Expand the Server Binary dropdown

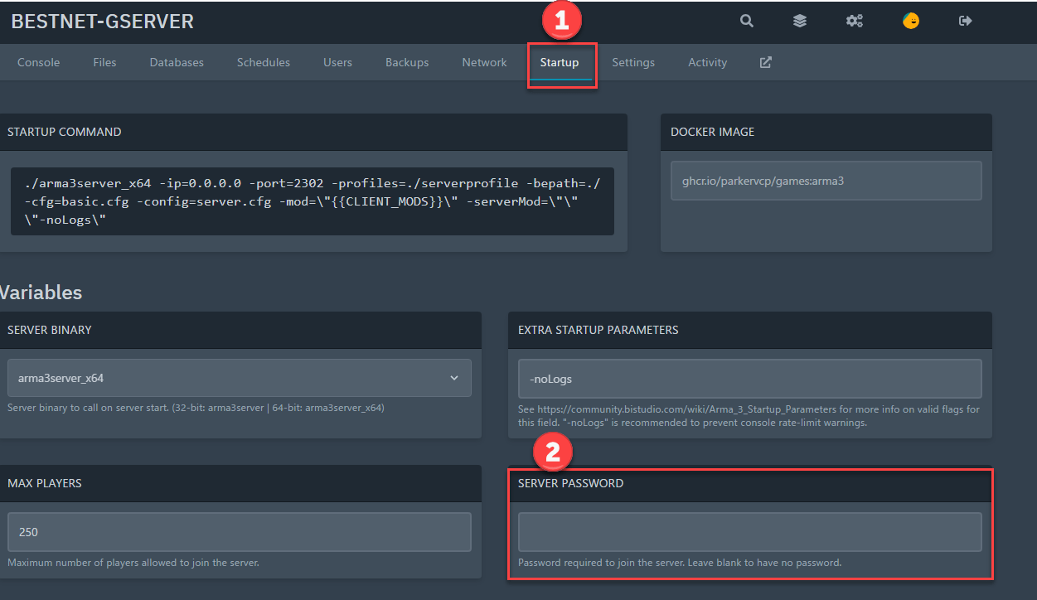click(240, 378)
